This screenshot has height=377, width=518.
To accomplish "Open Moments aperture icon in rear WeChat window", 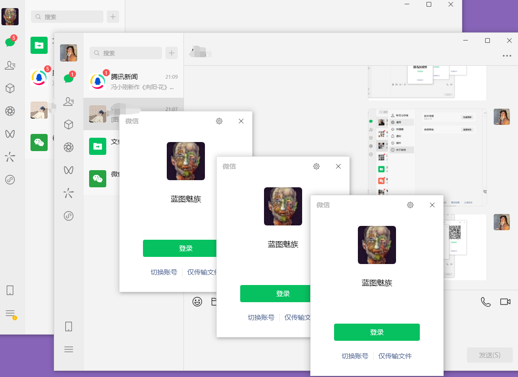I will click(10, 111).
